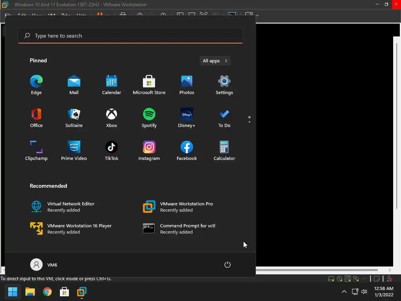401x301 pixels.
Task: Click the VMware floppy drive status icon
Action: click(348, 279)
